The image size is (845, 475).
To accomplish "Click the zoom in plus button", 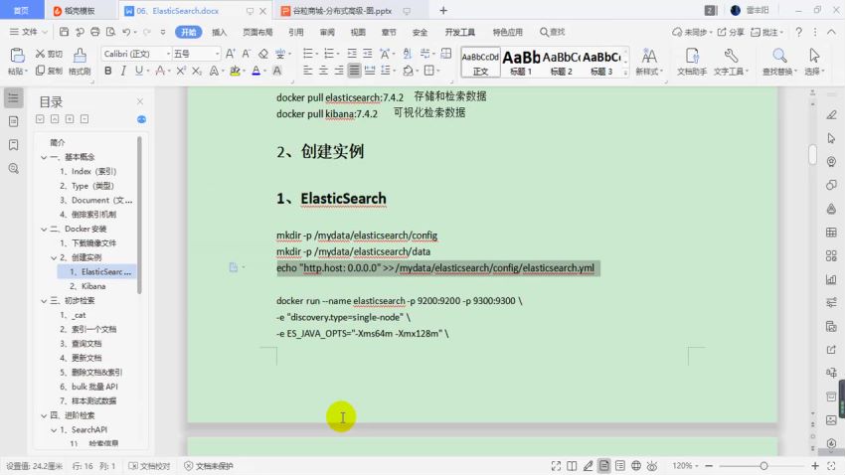I will (x=815, y=466).
